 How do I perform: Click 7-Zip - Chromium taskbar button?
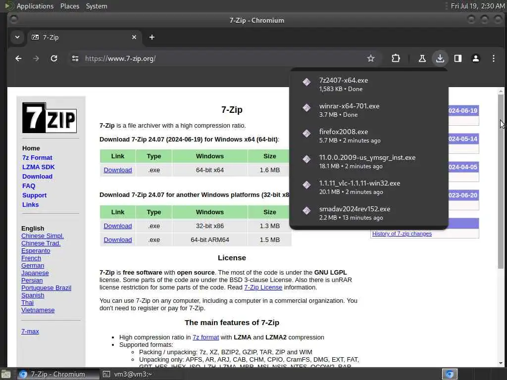[x=57, y=374]
